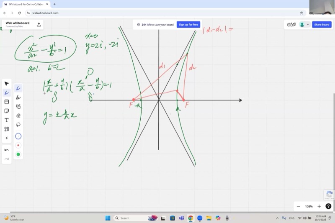Select the highlighter in pen submenu

click(x=18, y=97)
